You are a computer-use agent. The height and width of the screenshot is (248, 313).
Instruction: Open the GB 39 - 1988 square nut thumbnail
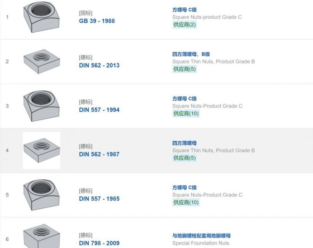(41, 17)
